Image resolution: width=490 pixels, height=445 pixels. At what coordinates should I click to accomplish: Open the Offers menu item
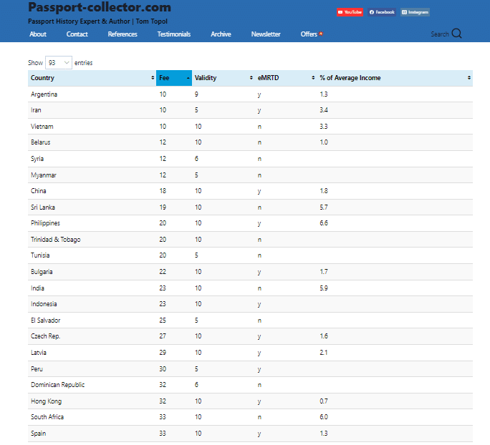coord(309,34)
